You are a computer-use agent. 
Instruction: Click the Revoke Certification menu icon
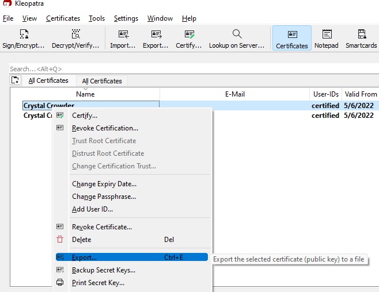(60, 128)
